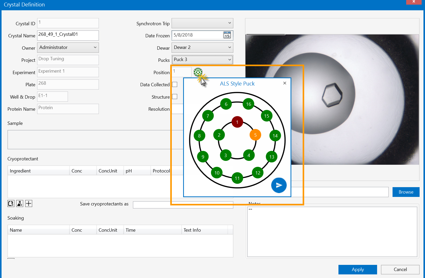Select the orange position 5 circle

pyautogui.click(x=255, y=135)
